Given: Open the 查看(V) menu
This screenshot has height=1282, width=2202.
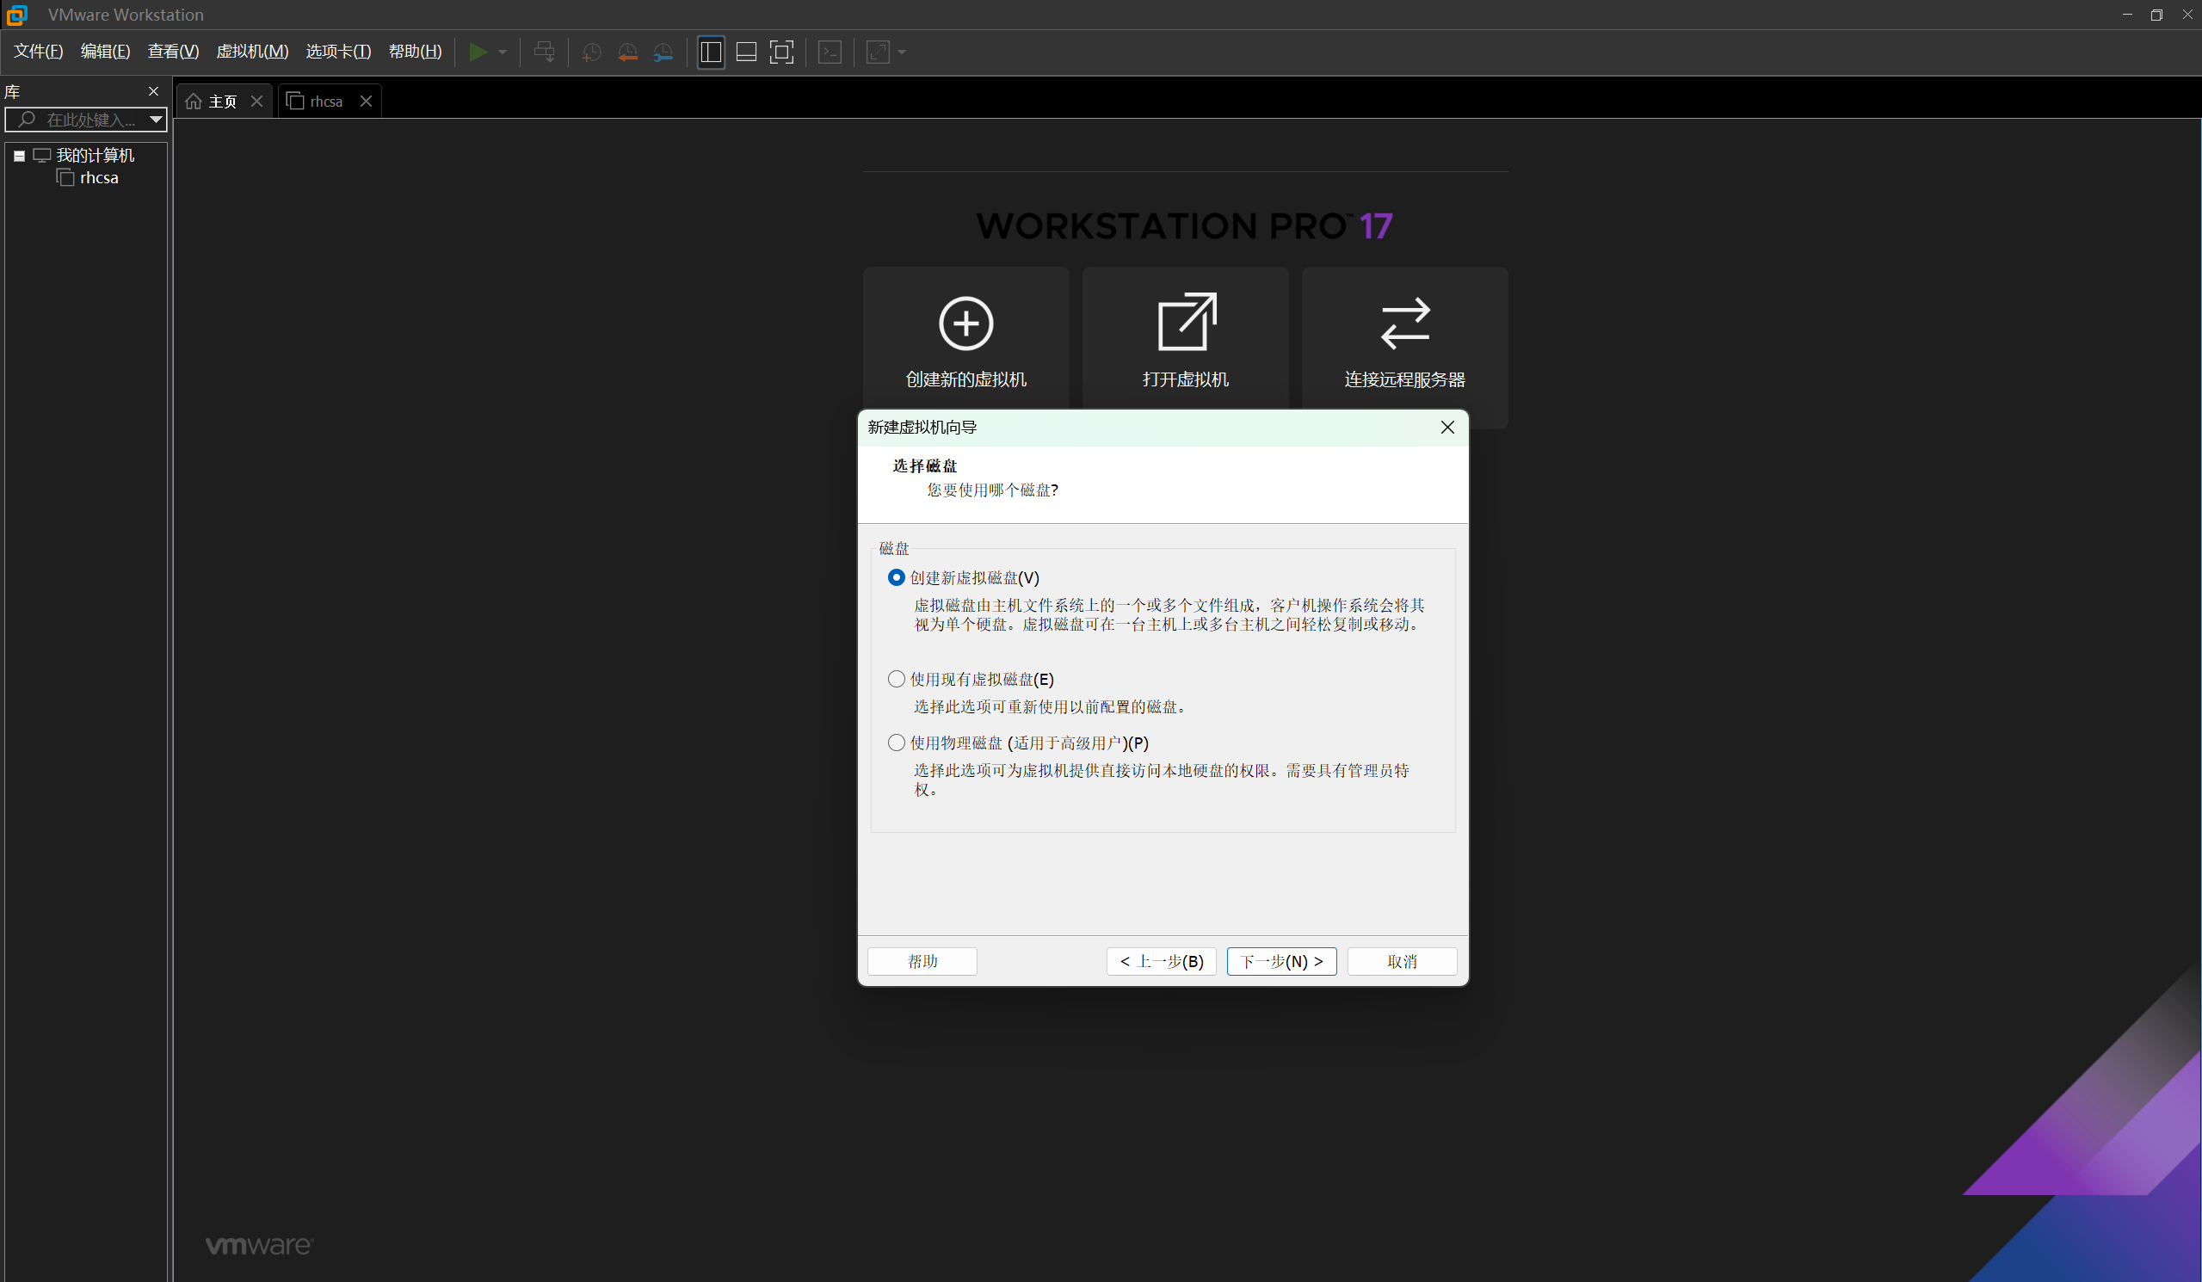Looking at the screenshot, I should (173, 52).
